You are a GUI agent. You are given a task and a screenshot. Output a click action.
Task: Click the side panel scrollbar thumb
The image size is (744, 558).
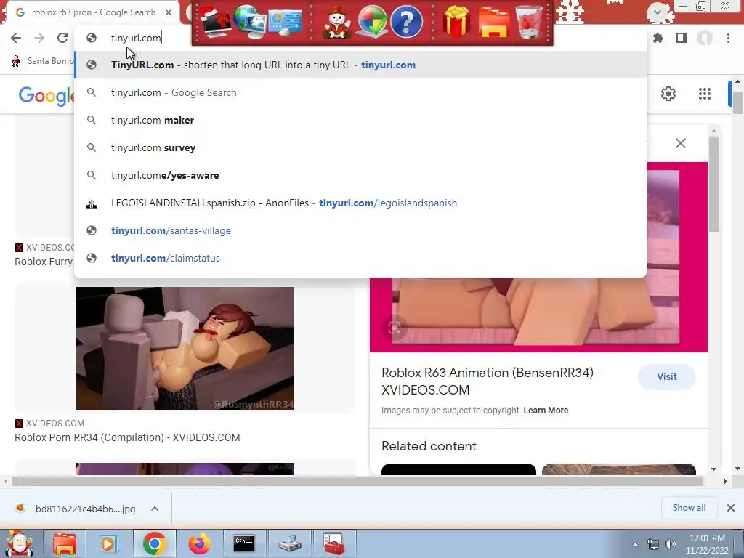(713, 184)
